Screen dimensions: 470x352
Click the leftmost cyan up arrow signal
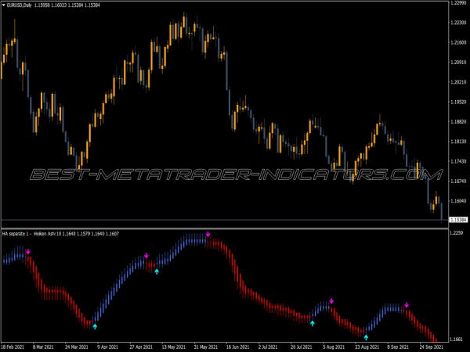[x=96, y=325]
